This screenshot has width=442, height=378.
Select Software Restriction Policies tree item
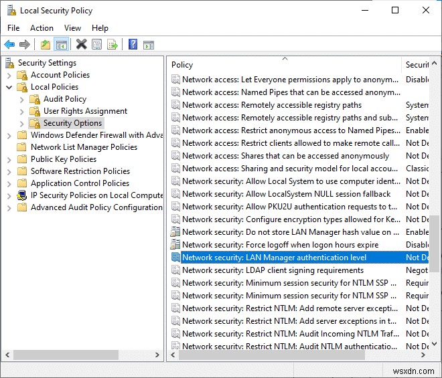click(x=80, y=171)
